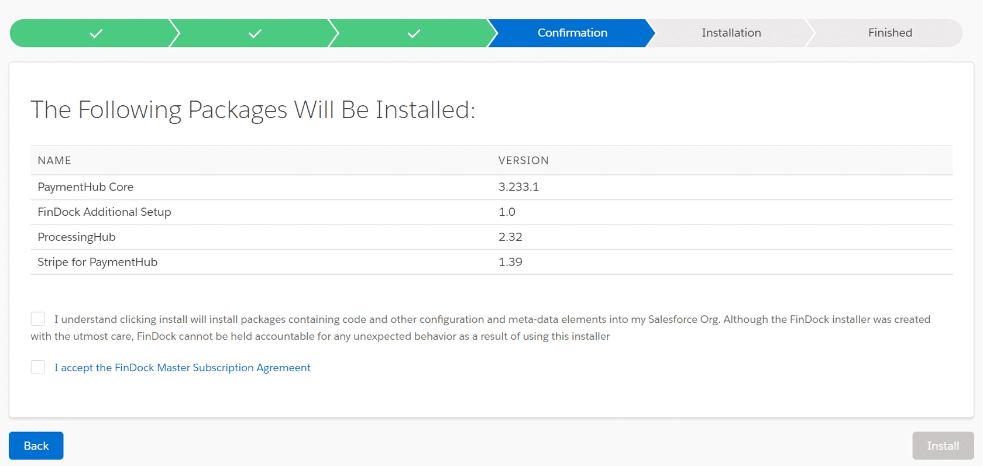Screen dimensions: 983x466
Task: Open the Finished step
Action: click(889, 33)
